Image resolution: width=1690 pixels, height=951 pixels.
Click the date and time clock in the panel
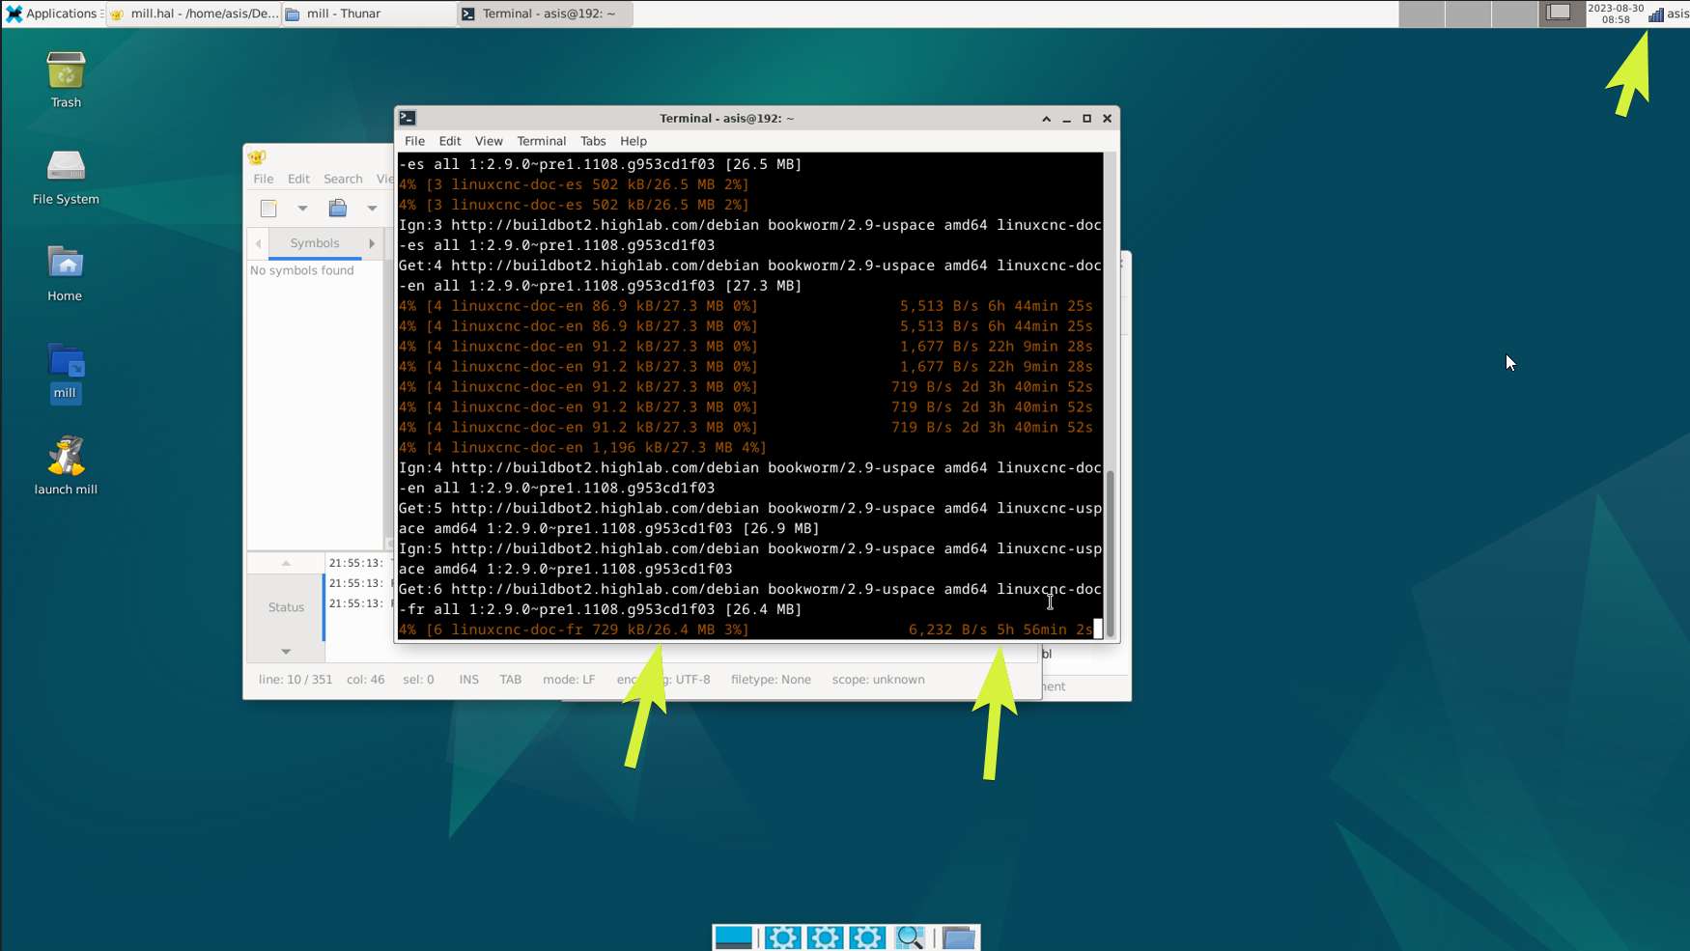[x=1616, y=14]
